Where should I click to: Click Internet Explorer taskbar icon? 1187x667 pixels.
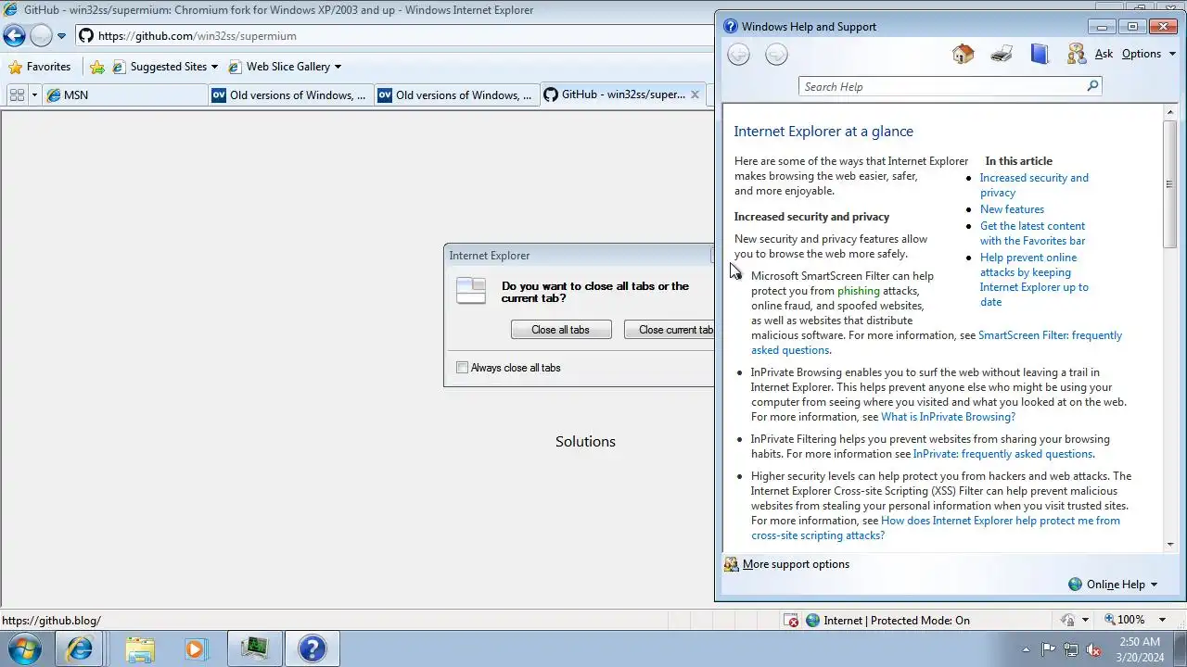click(x=80, y=649)
